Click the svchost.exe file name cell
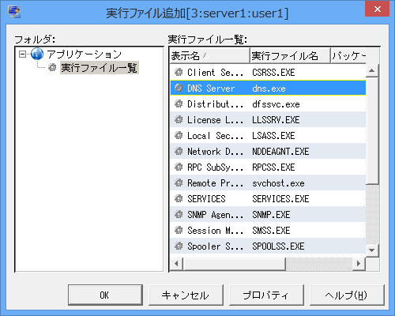Image resolution: width=395 pixels, height=316 pixels. 278,182
